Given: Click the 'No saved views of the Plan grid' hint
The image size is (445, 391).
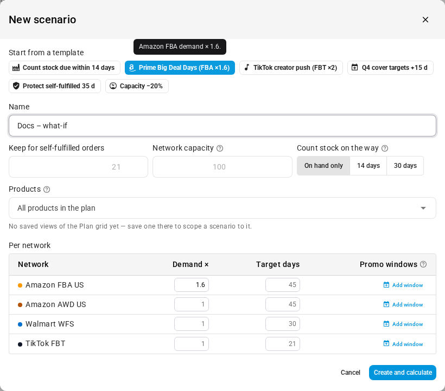Looking at the screenshot, I should 130,226.
